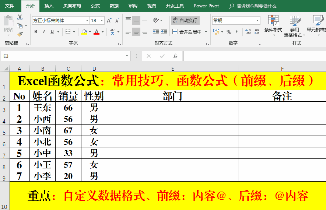Click 合并后居中 merge and center button
Viewport: 326px width, 210px height.
click(x=187, y=32)
